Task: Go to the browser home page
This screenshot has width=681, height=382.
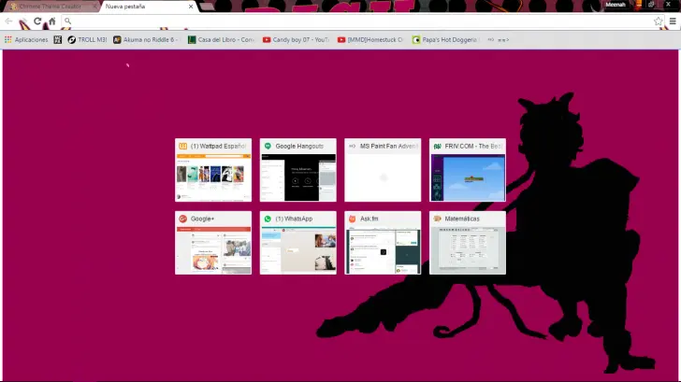Action: click(x=51, y=21)
